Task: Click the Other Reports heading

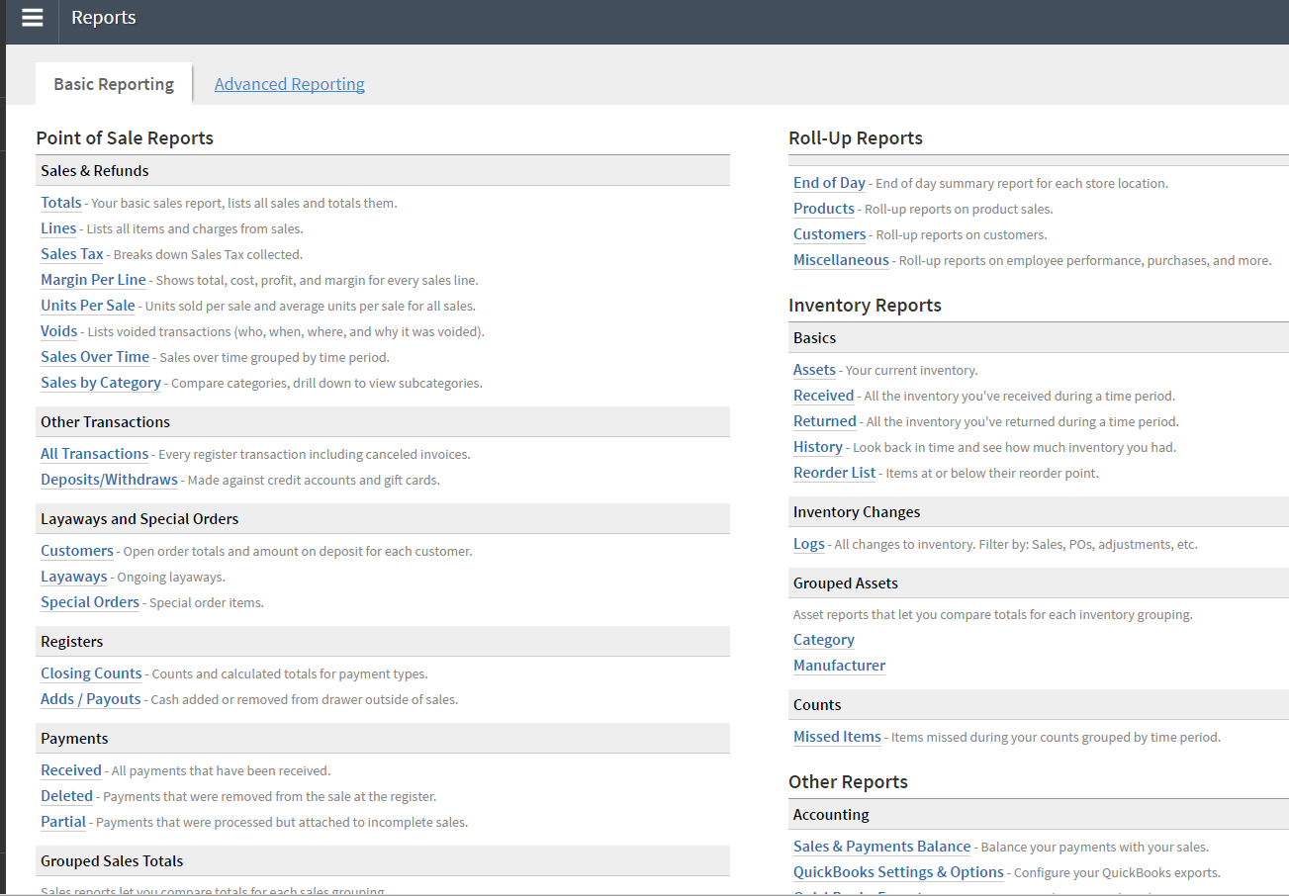Action: 848,782
